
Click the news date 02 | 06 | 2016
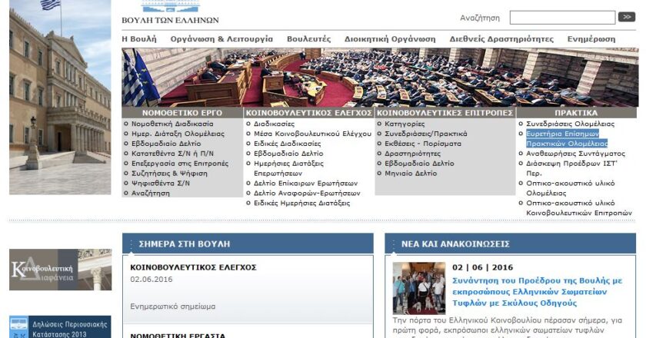[482, 267]
